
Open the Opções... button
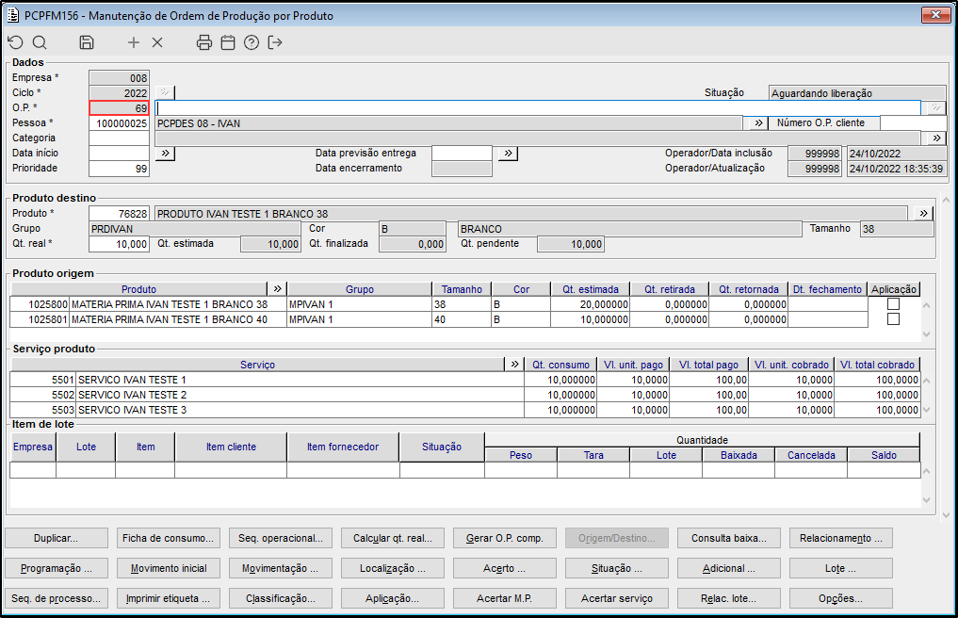[x=840, y=598]
